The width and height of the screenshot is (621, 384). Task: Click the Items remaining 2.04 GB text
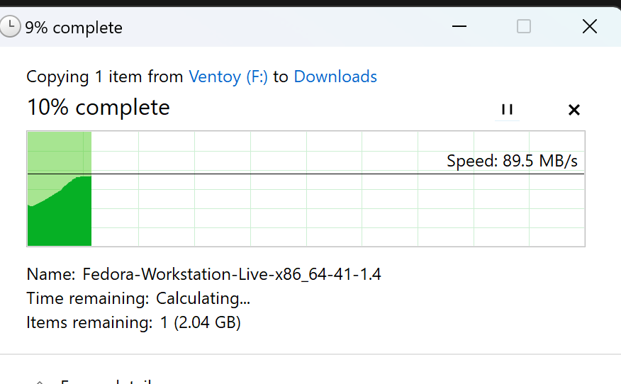tap(133, 323)
